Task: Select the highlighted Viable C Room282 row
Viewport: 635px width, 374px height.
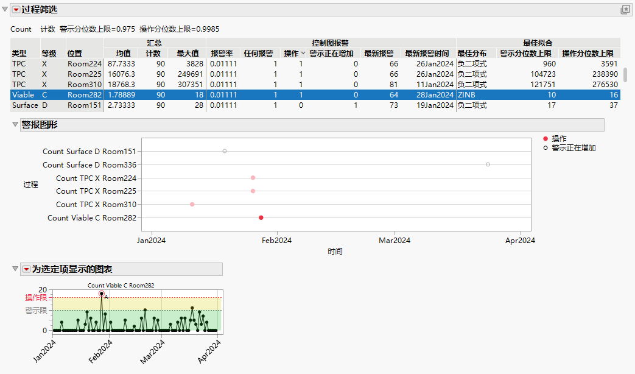Action: point(315,95)
